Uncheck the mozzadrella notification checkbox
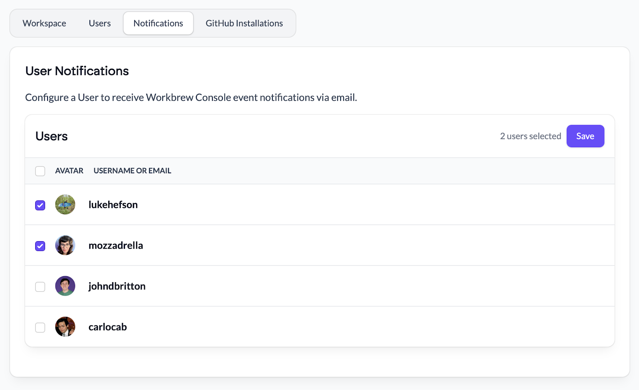Screen dimensions: 639x390 (40, 246)
